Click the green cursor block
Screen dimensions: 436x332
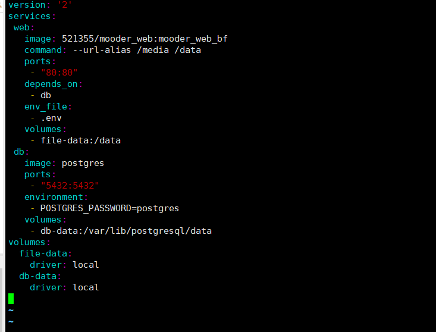coord(11,299)
